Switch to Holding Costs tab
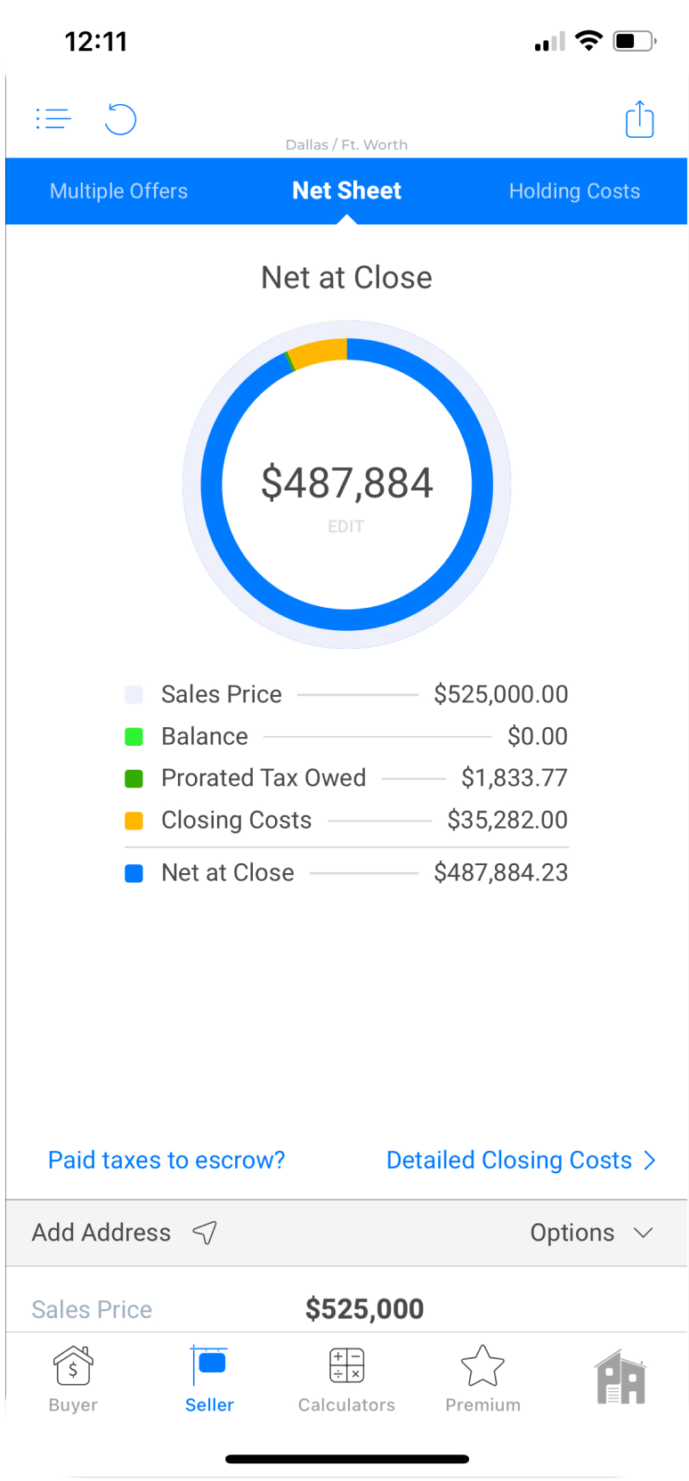 tap(574, 191)
